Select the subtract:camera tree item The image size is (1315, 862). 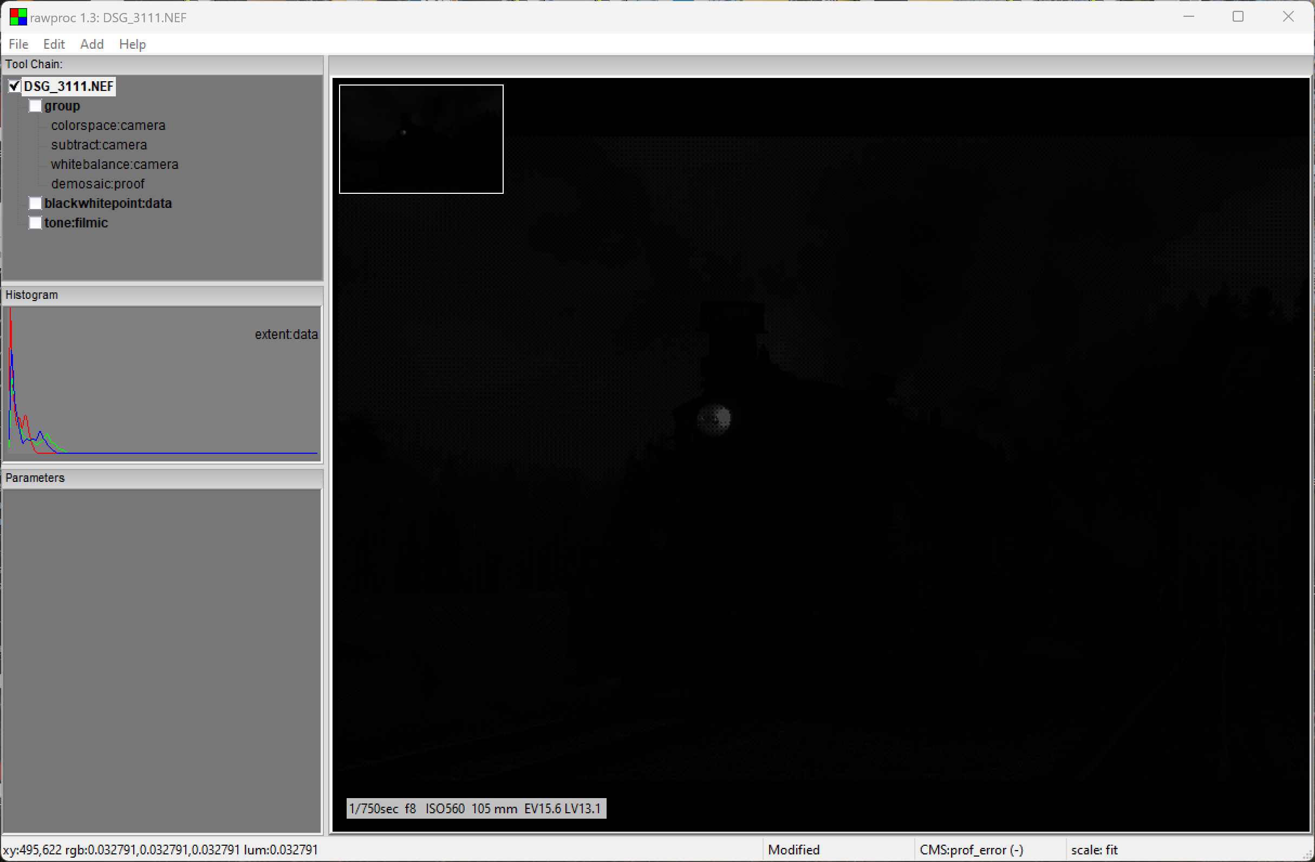[99, 145]
